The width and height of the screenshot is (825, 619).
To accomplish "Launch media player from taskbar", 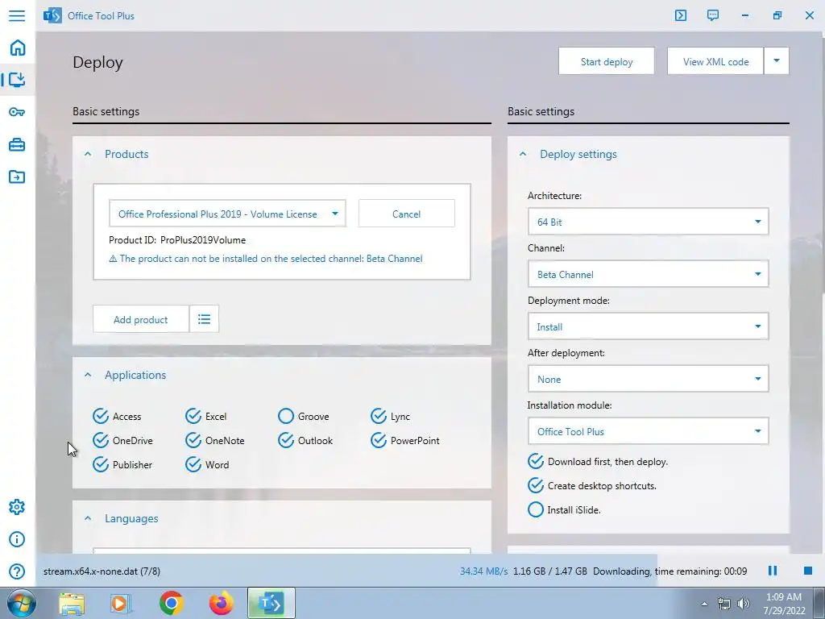I will point(121,603).
